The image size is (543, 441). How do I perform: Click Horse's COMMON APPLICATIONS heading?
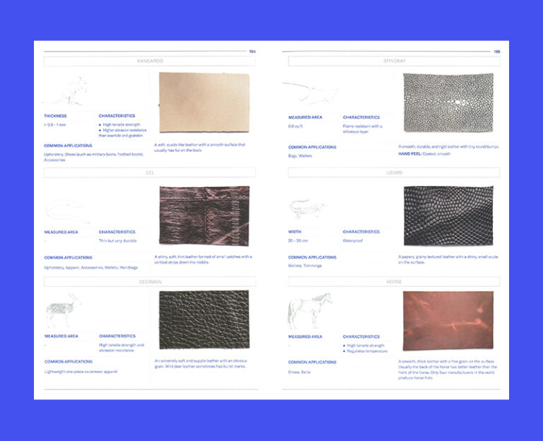[x=313, y=363]
